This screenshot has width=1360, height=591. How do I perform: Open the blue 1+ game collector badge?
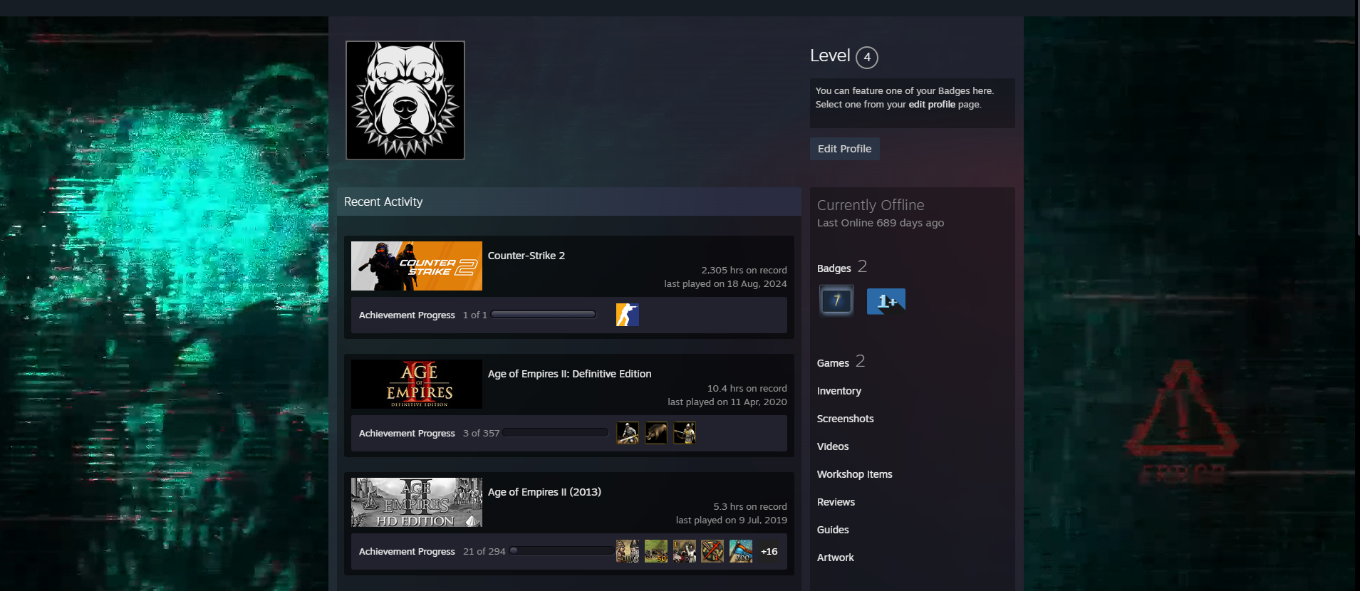point(886,300)
